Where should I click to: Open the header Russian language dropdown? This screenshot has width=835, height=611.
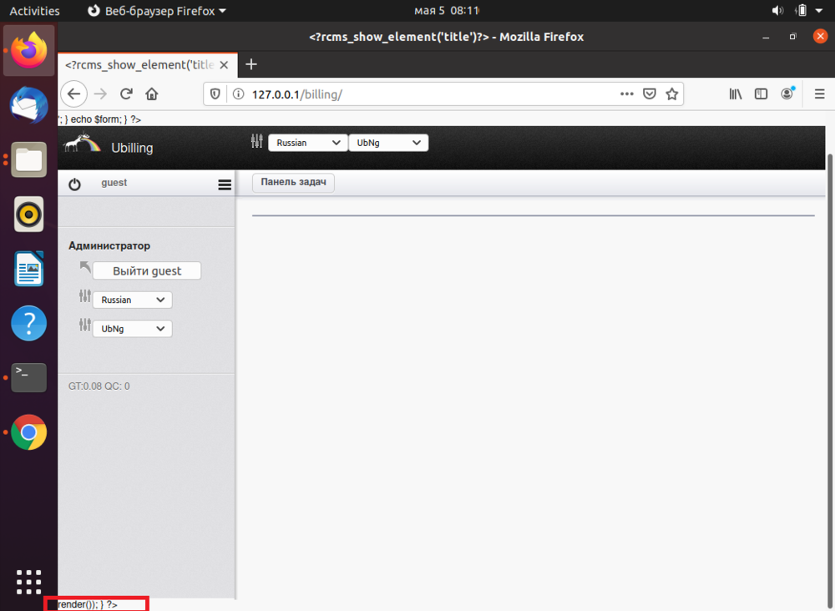tap(307, 143)
